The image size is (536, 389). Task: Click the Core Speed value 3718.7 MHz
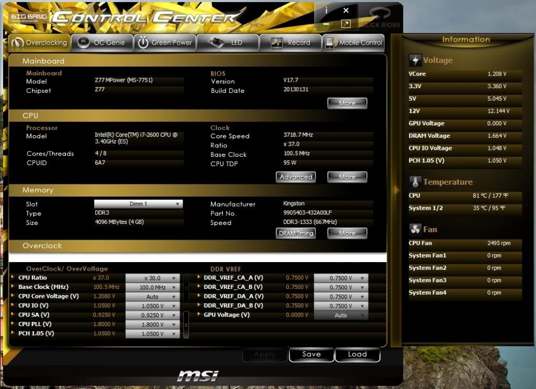tap(298, 135)
